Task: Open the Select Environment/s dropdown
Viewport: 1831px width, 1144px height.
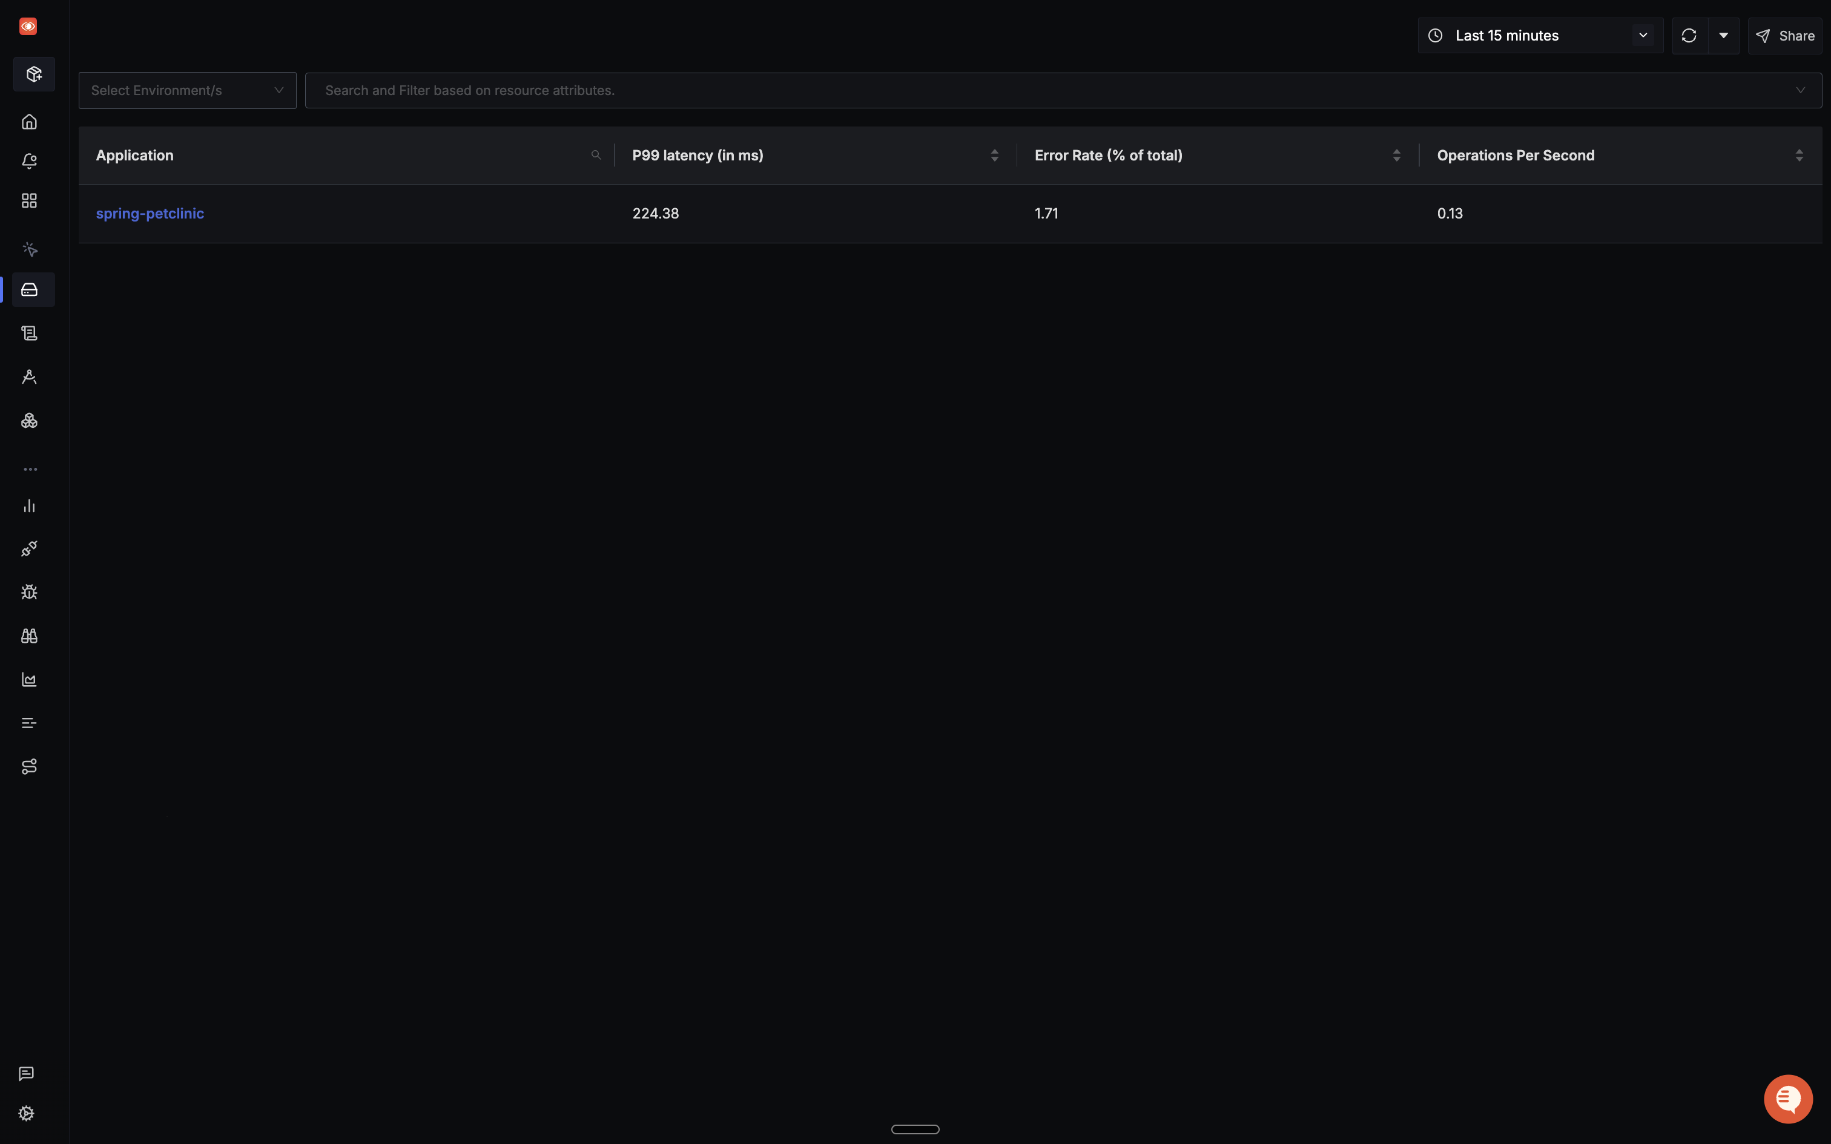Action: click(187, 91)
